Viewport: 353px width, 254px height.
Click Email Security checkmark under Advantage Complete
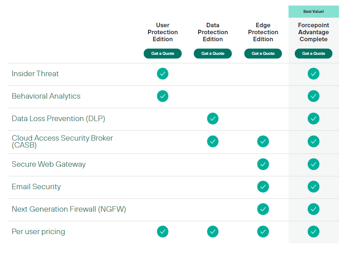pos(313,187)
